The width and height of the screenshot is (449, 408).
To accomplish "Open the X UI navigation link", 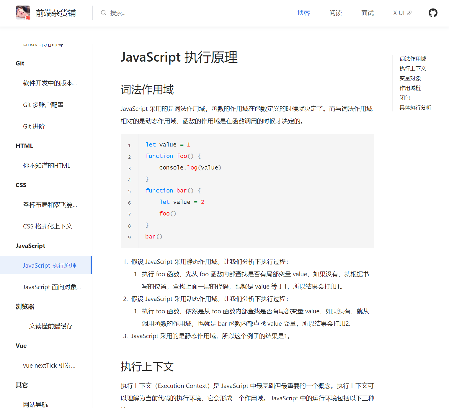I will tap(402, 13).
